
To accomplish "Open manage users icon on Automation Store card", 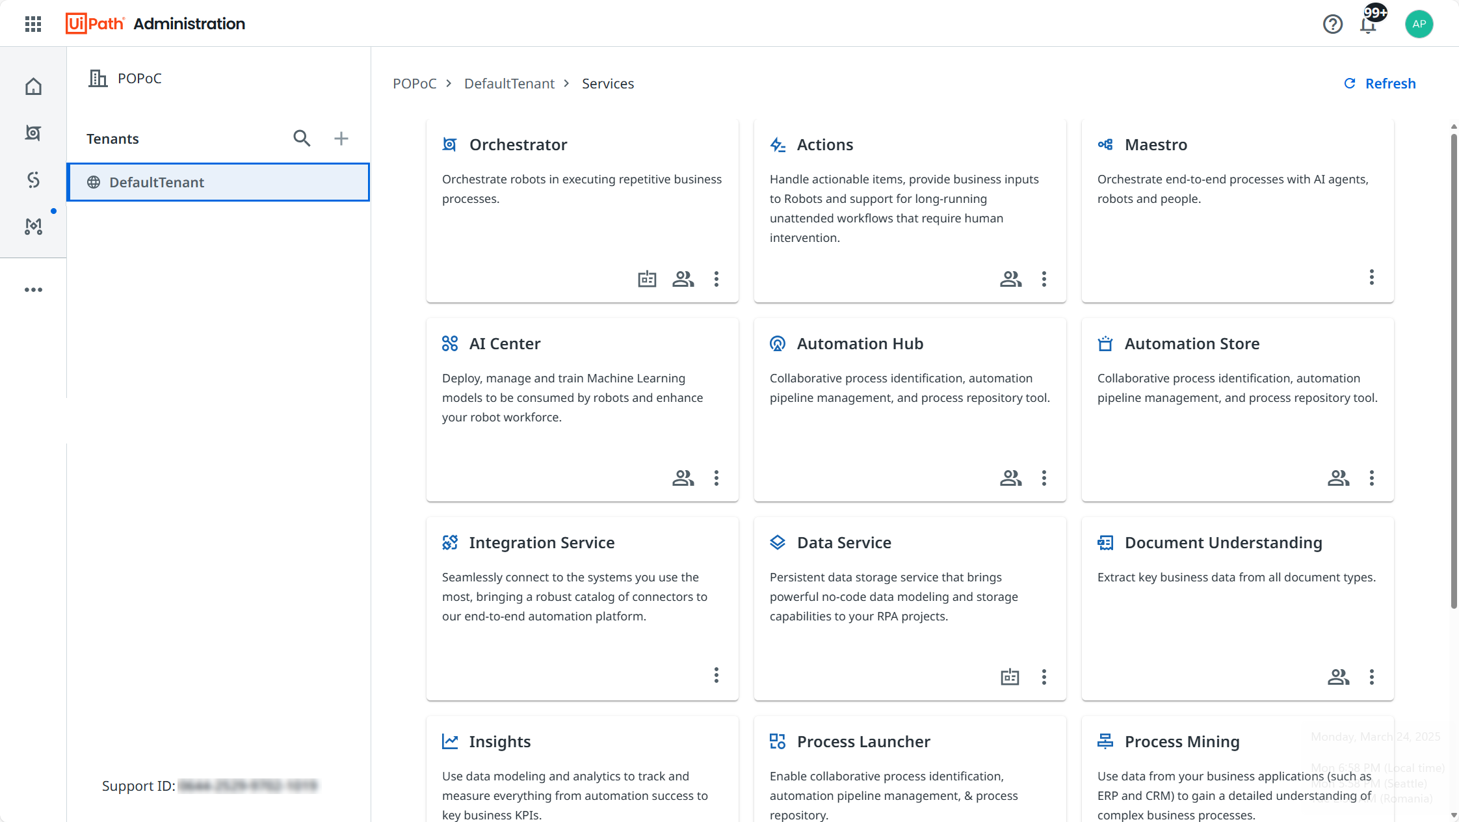I will point(1339,478).
